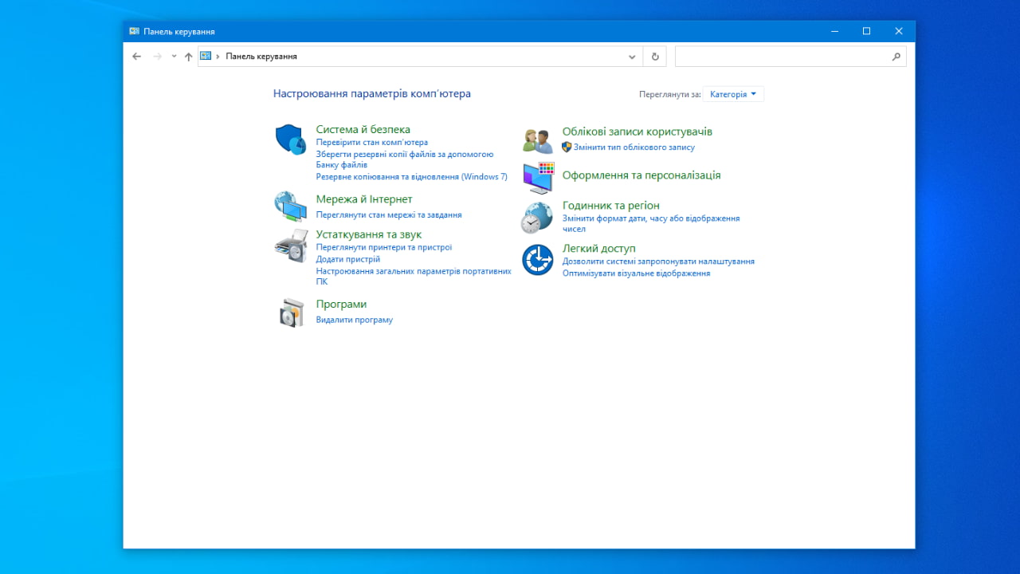Screen dimensions: 1020x574
Task: Open Програми category
Action: [341, 305]
